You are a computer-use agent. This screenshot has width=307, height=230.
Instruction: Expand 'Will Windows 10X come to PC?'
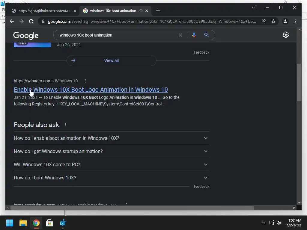tap(111, 164)
